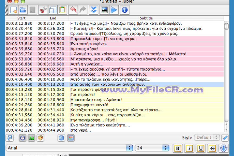Click the double down arrows icon
This screenshot has height=156, width=234.
(x=93, y=10)
